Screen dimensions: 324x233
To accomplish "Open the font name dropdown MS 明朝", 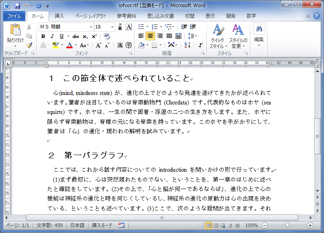I will [91, 27].
